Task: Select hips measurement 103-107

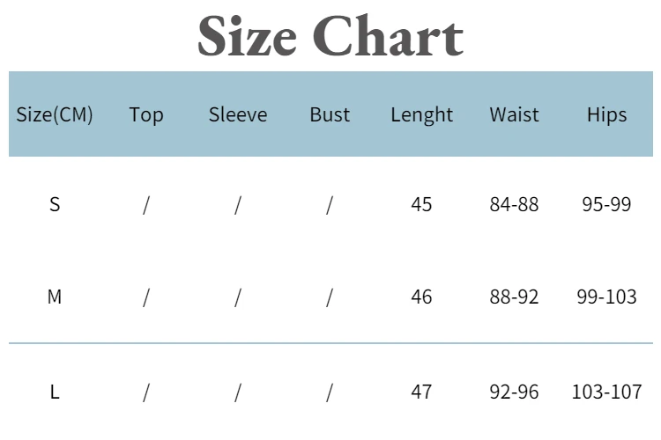Action: (x=606, y=392)
